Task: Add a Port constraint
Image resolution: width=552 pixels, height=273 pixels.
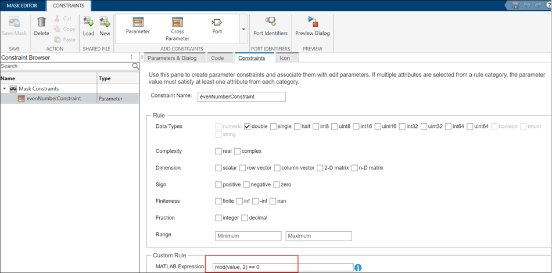Action: pyautogui.click(x=217, y=26)
